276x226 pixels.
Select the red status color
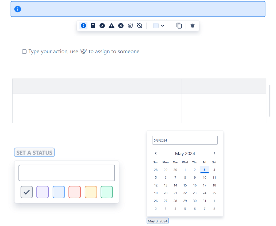point(75,192)
